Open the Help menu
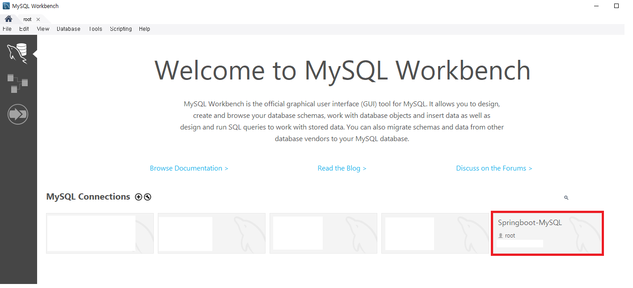This screenshot has height=288, width=633. [144, 29]
